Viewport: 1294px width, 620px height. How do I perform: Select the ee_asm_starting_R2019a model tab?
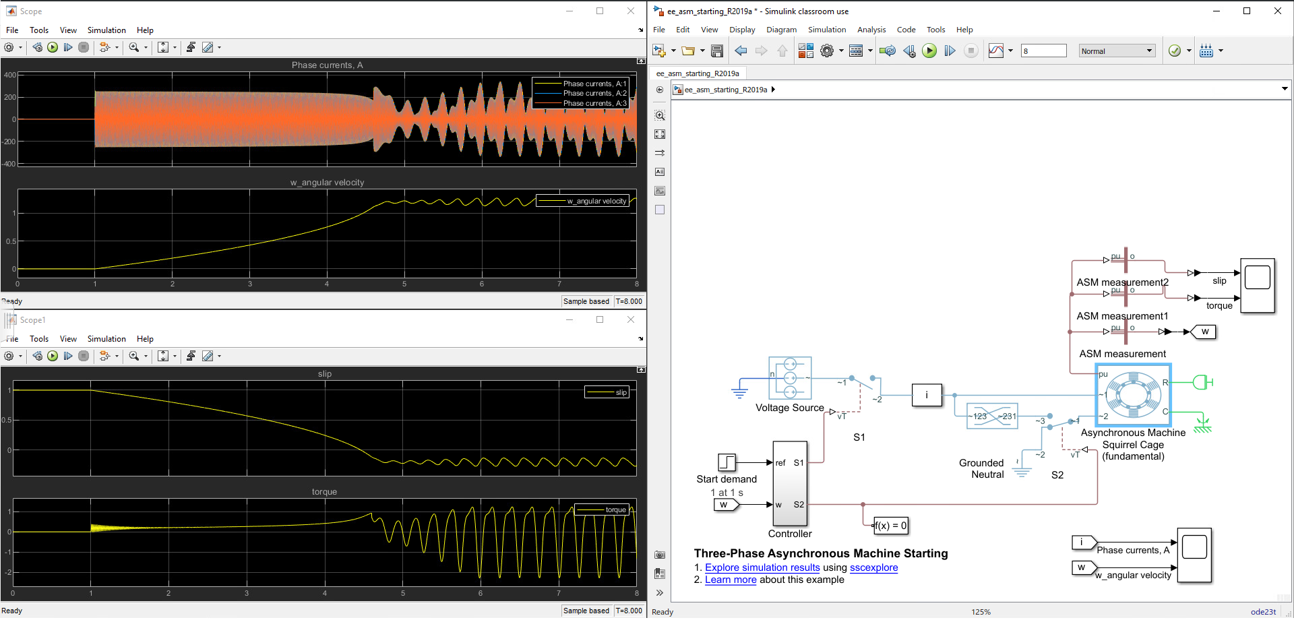pyautogui.click(x=698, y=73)
